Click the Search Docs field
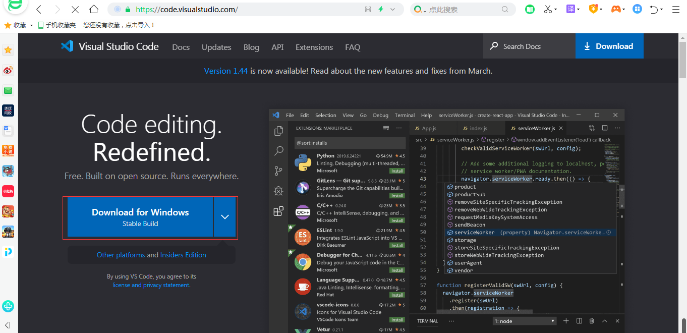The width and height of the screenshot is (687, 333). pyautogui.click(x=529, y=46)
